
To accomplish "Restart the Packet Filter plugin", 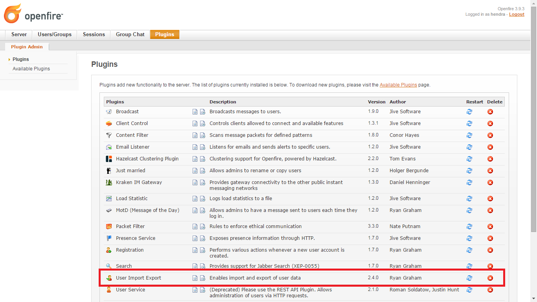I will tap(469, 226).
